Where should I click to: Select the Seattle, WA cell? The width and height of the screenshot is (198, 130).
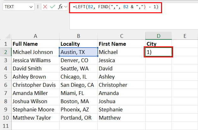coord(79,68)
